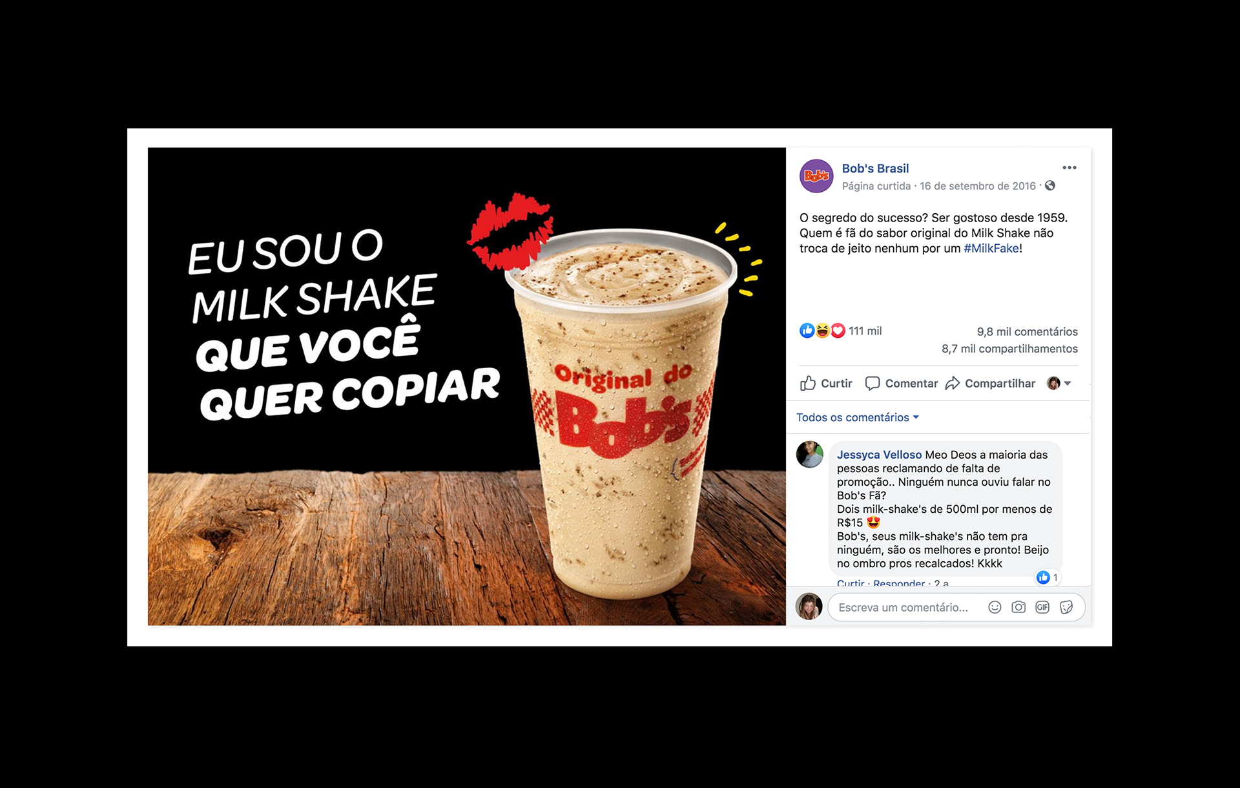Attach a photo with the camera icon
This screenshot has height=788, width=1240.
coord(1018,607)
